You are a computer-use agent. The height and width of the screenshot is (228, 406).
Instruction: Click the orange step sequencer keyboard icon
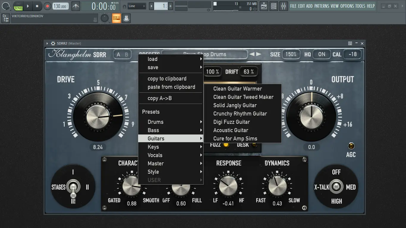coord(116,18)
